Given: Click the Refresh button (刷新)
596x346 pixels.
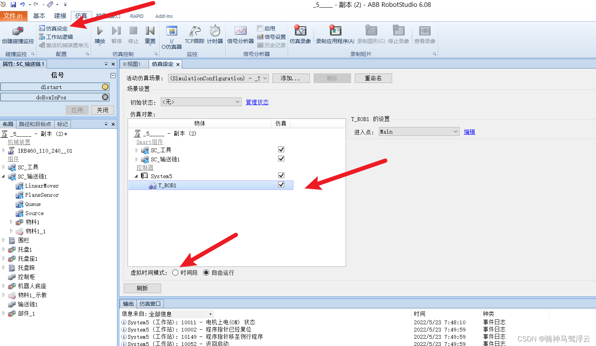Looking at the screenshot, I should (142, 288).
